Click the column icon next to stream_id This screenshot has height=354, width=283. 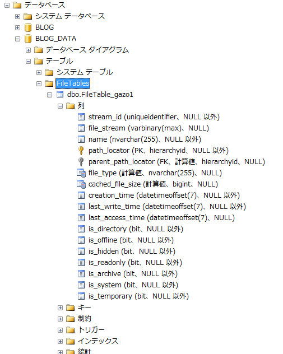click(81, 117)
